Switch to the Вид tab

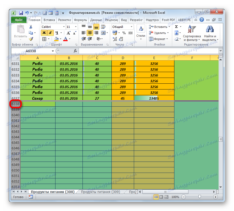124,20
